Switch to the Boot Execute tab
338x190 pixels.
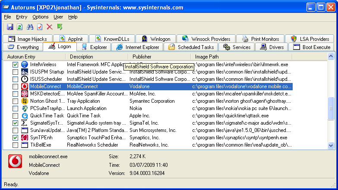pos(312,47)
